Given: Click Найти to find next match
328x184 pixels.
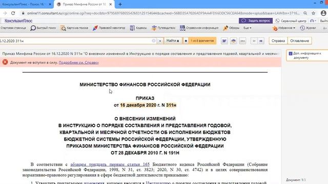Looking at the screenshot, I should 173,41.
